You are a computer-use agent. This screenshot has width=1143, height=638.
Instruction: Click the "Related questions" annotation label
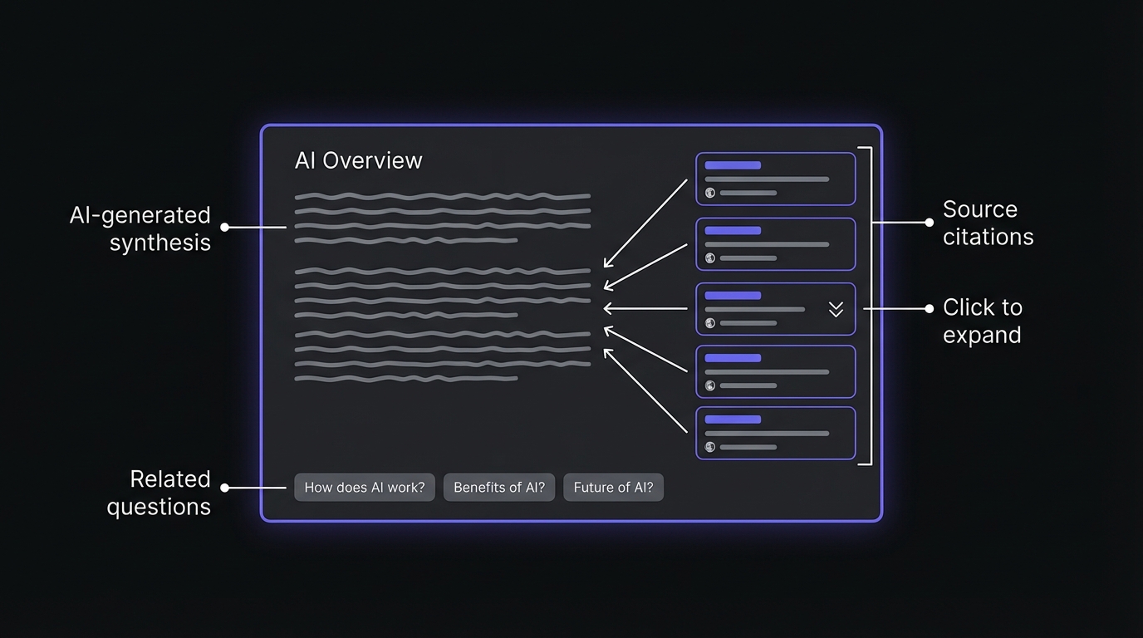pyautogui.click(x=158, y=493)
